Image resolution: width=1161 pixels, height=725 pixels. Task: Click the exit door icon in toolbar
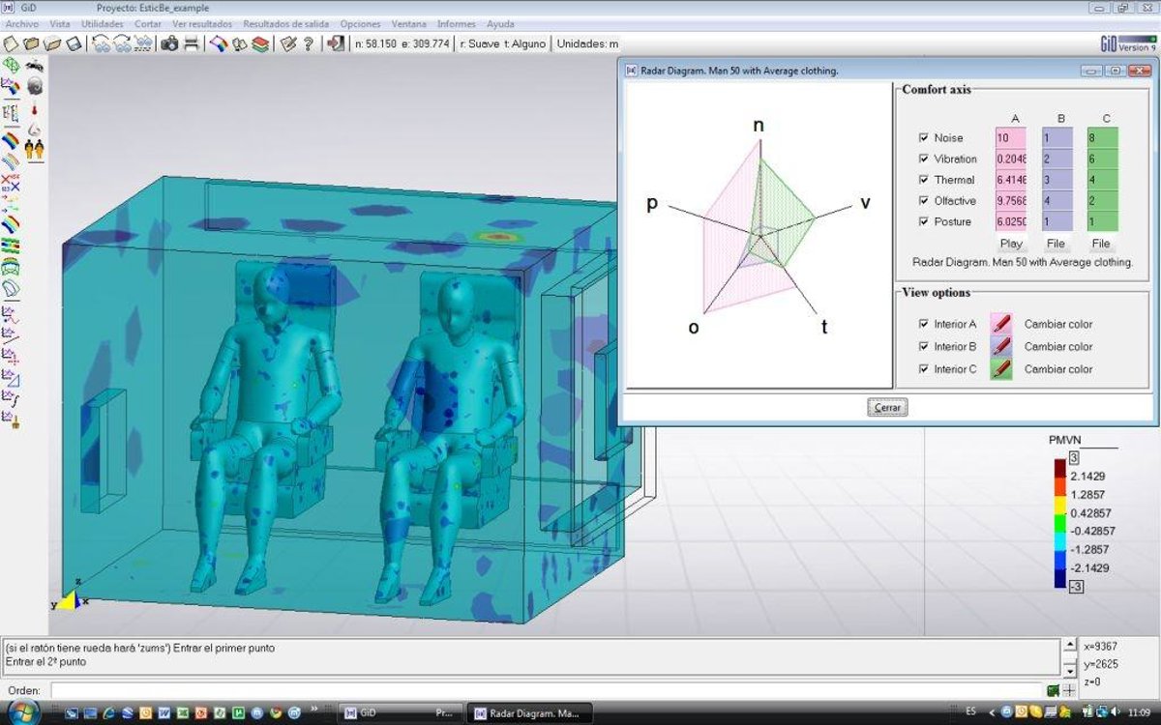click(336, 43)
